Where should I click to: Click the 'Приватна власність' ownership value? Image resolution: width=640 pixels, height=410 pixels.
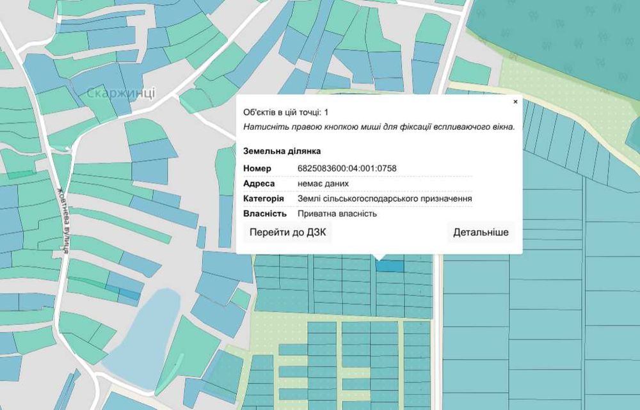(337, 214)
